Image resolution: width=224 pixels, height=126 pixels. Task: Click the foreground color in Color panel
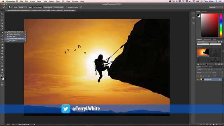(x=198, y=15)
